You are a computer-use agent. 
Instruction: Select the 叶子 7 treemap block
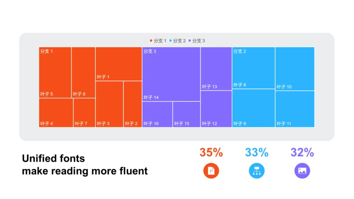click(84, 113)
